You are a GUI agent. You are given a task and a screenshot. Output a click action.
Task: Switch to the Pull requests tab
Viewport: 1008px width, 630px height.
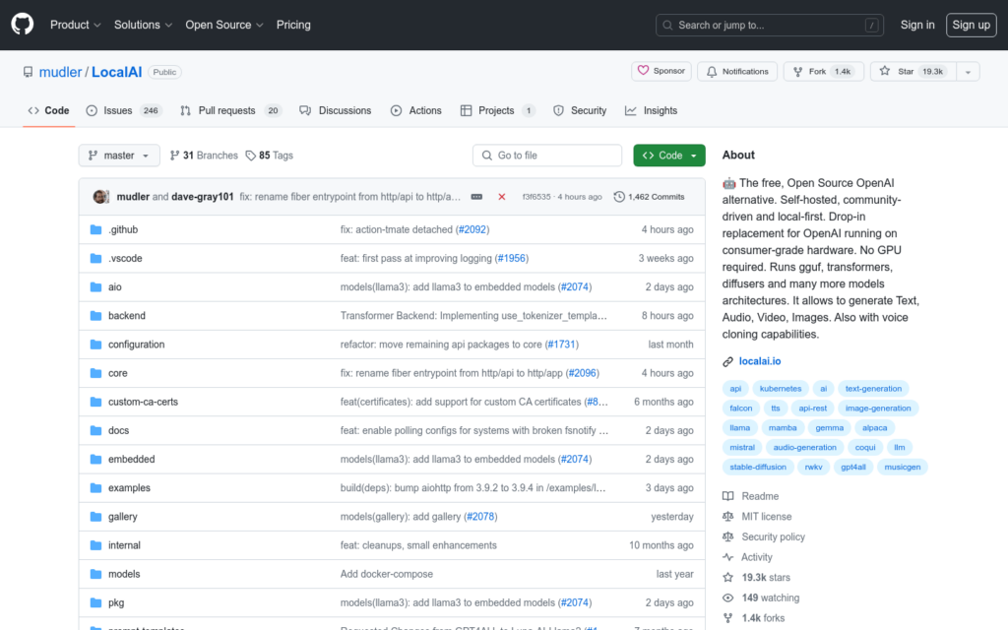coord(230,110)
